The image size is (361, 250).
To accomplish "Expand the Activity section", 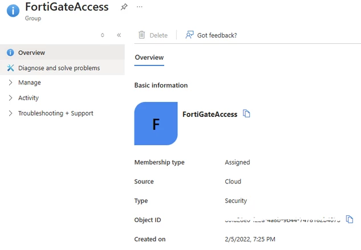I will [x=10, y=98].
